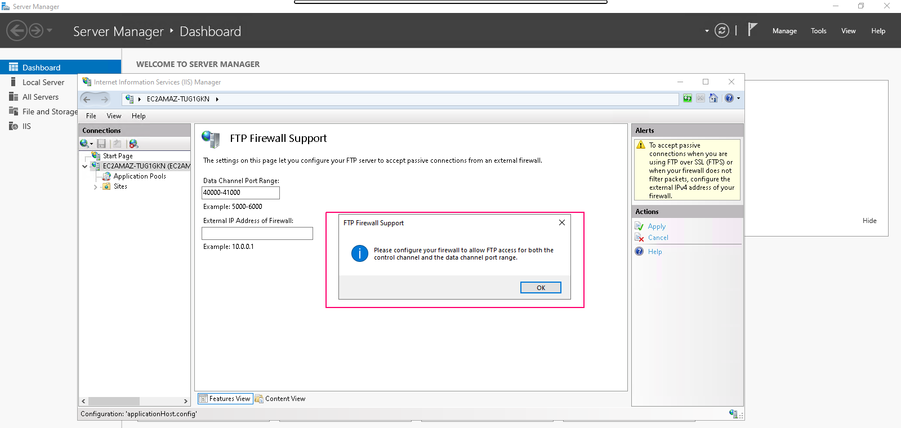Click the Create New Connection globe icon
Screen dimensions: 901x428
point(84,144)
